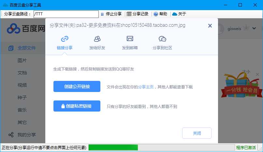Close the share dialog with X

[210, 26]
